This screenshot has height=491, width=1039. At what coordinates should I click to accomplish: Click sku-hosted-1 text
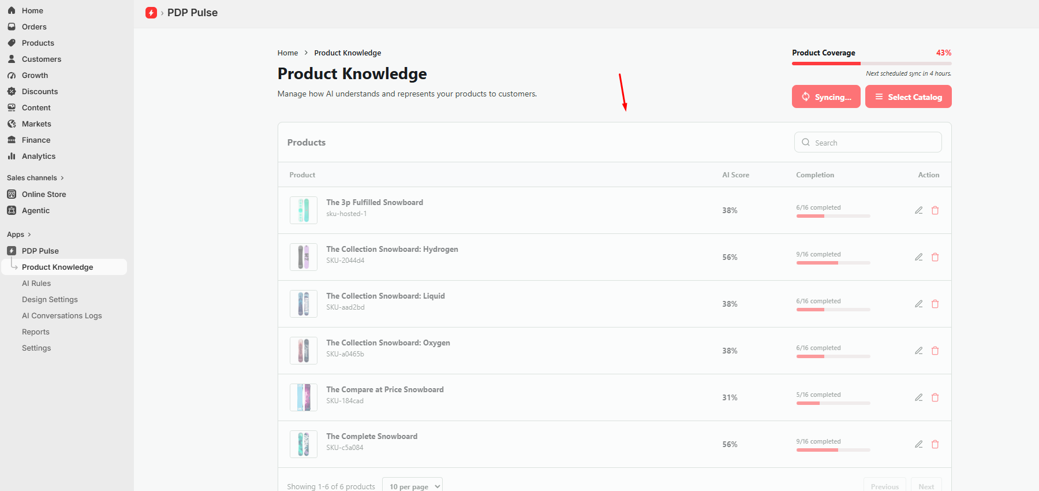[x=346, y=214]
